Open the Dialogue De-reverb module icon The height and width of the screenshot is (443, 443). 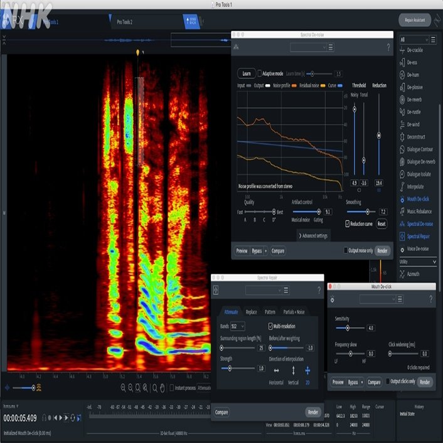pos(402,162)
